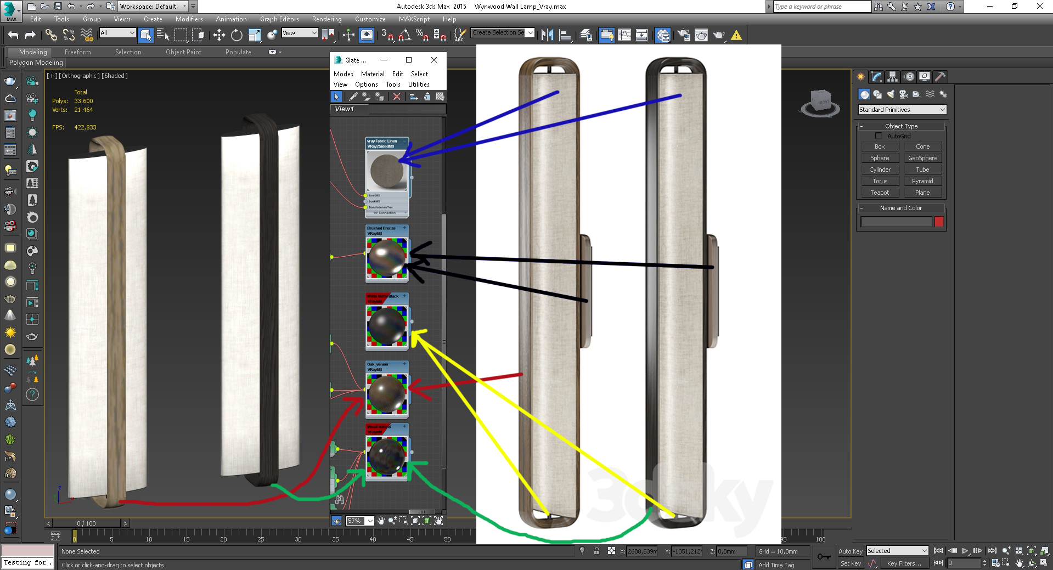Image resolution: width=1053 pixels, height=570 pixels.
Task: Open the Rendered Frame Window
Action: [701, 35]
